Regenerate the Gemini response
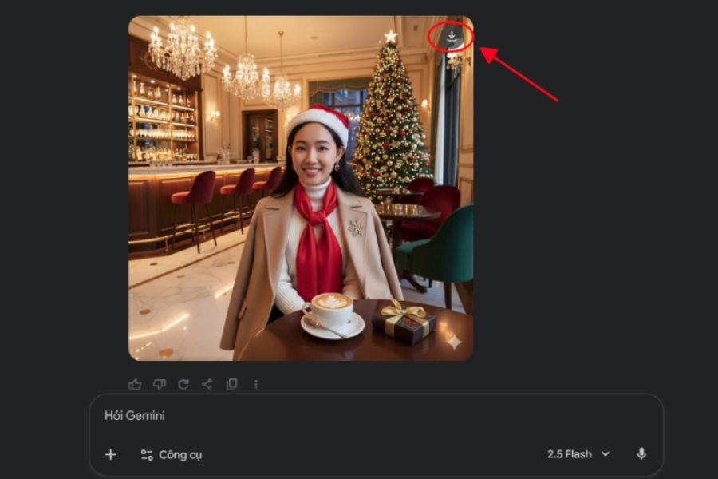The height and width of the screenshot is (479, 718). pyautogui.click(x=183, y=384)
